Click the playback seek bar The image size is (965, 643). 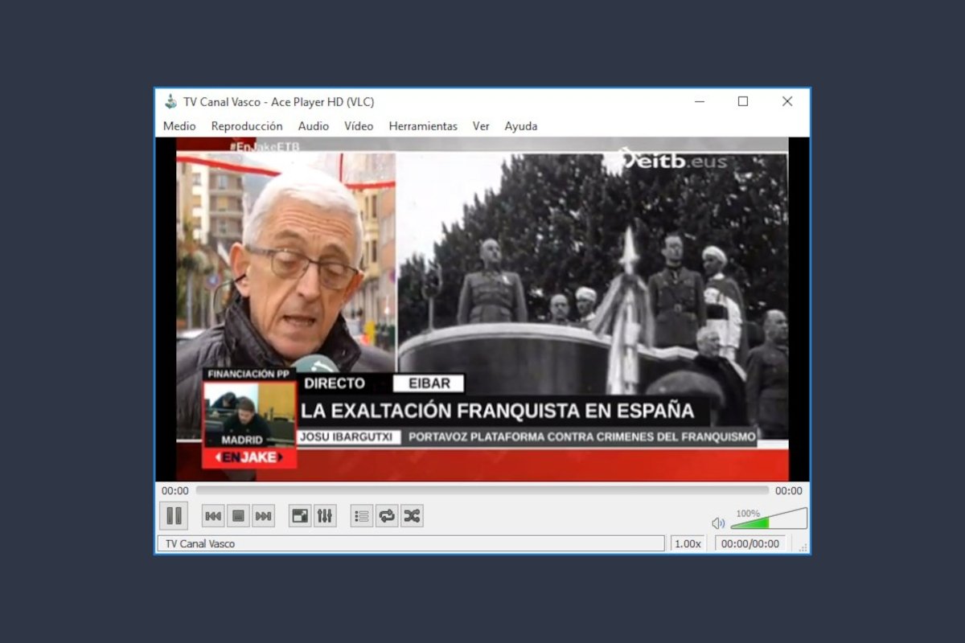click(x=482, y=490)
